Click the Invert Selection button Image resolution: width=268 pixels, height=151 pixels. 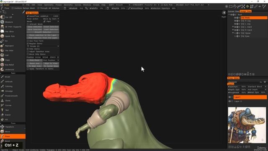click(x=51, y=27)
